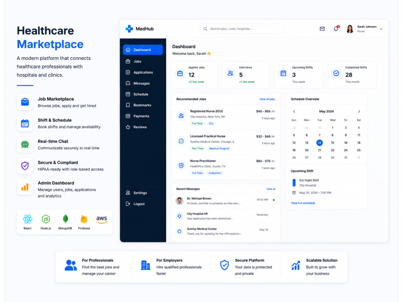Click the Nurse Practitioner job icon
The width and height of the screenshot is (403, 302).
[x=181, y=165]
